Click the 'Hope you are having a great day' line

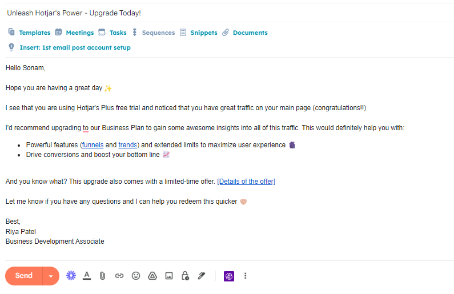54,88
